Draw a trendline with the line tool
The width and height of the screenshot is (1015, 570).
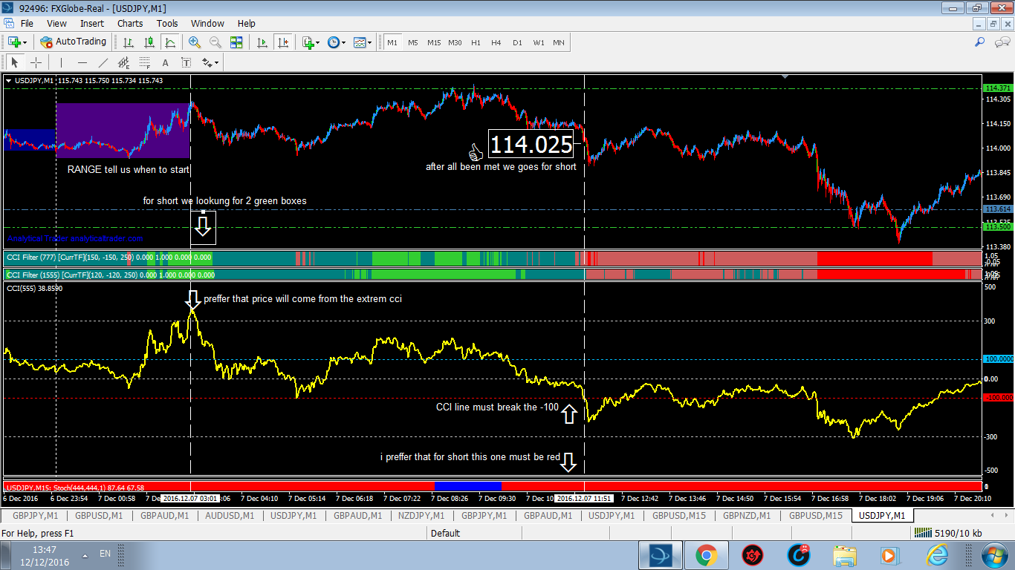click(x=103, y=62)
